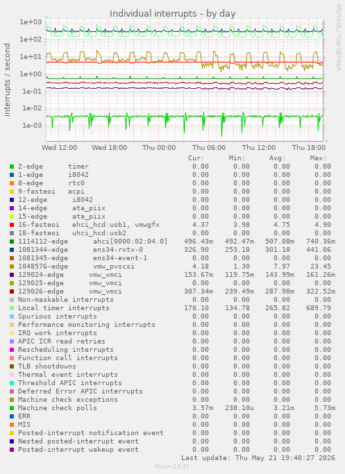
Task: Click the green Machine check polls swatch
Action: (12, 408)
